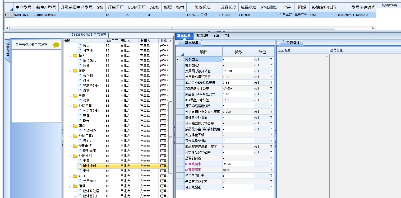This screenshot has width=401, height=198.
Task: Click the 蚀刻图纸 parameter row
Action: coord(225,59)
